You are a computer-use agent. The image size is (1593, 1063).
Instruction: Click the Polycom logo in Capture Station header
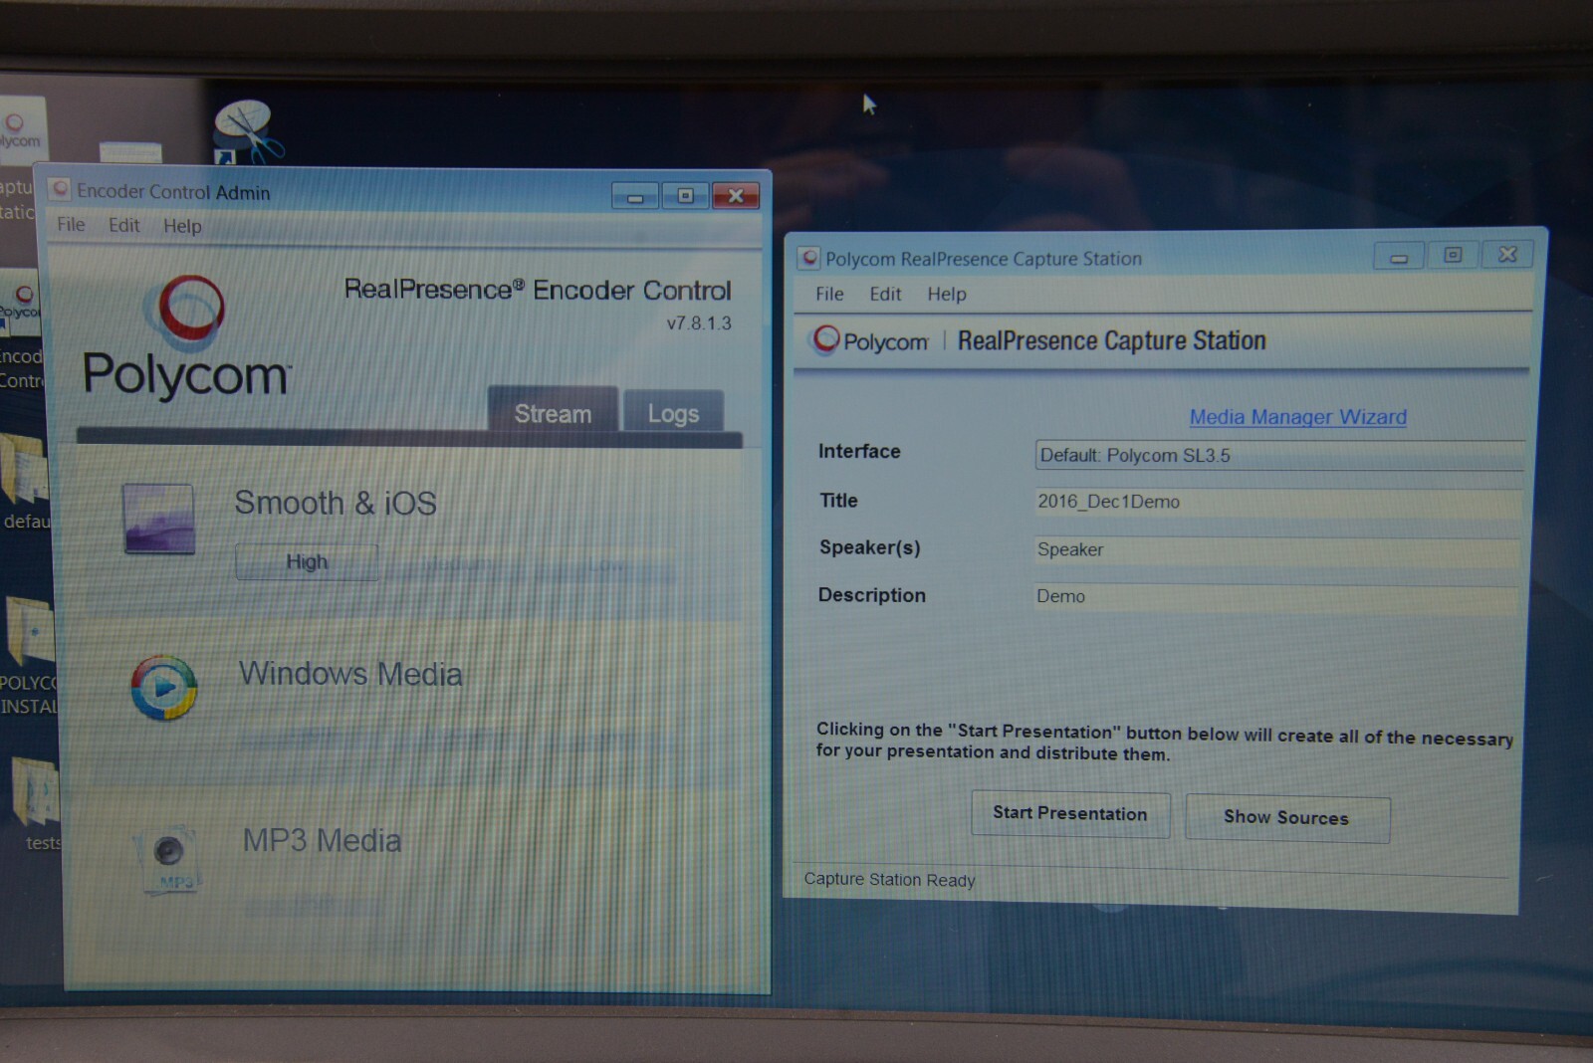[870, 340]
